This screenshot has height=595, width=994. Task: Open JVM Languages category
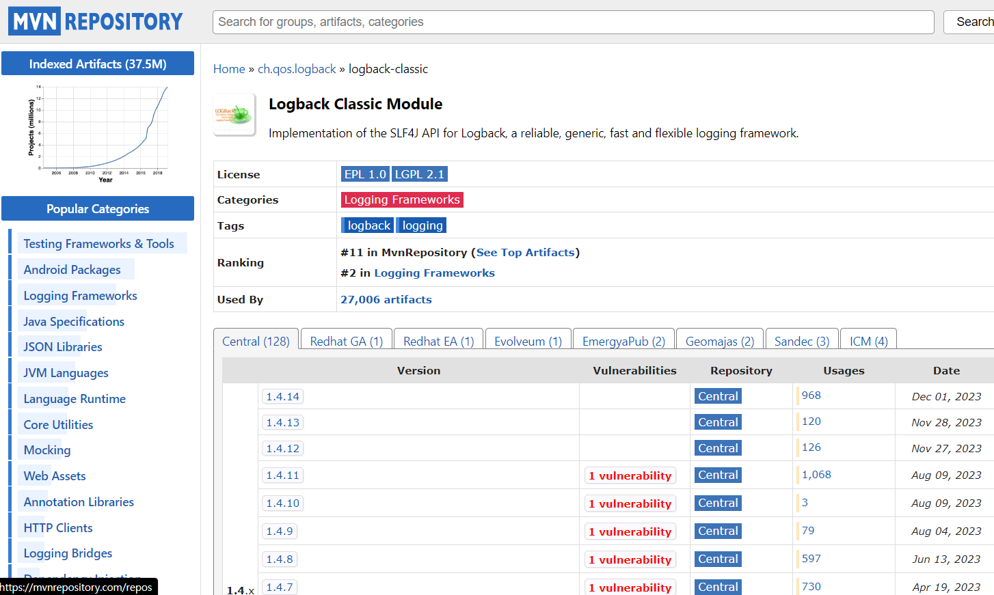pos(66,373)
